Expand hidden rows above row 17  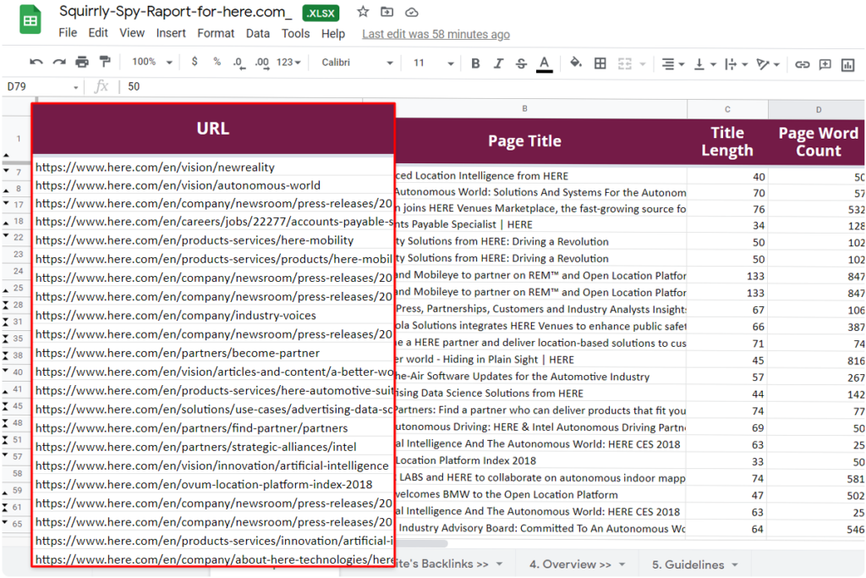6,203
